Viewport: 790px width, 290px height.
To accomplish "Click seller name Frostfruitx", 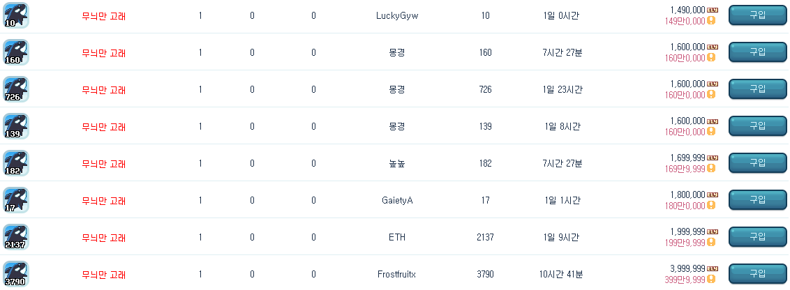I will pyautogui.click(x=396, y=275).
